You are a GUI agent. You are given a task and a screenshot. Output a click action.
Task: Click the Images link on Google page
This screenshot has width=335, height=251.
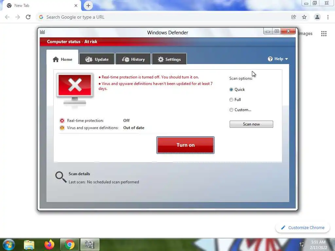point(306,34)
